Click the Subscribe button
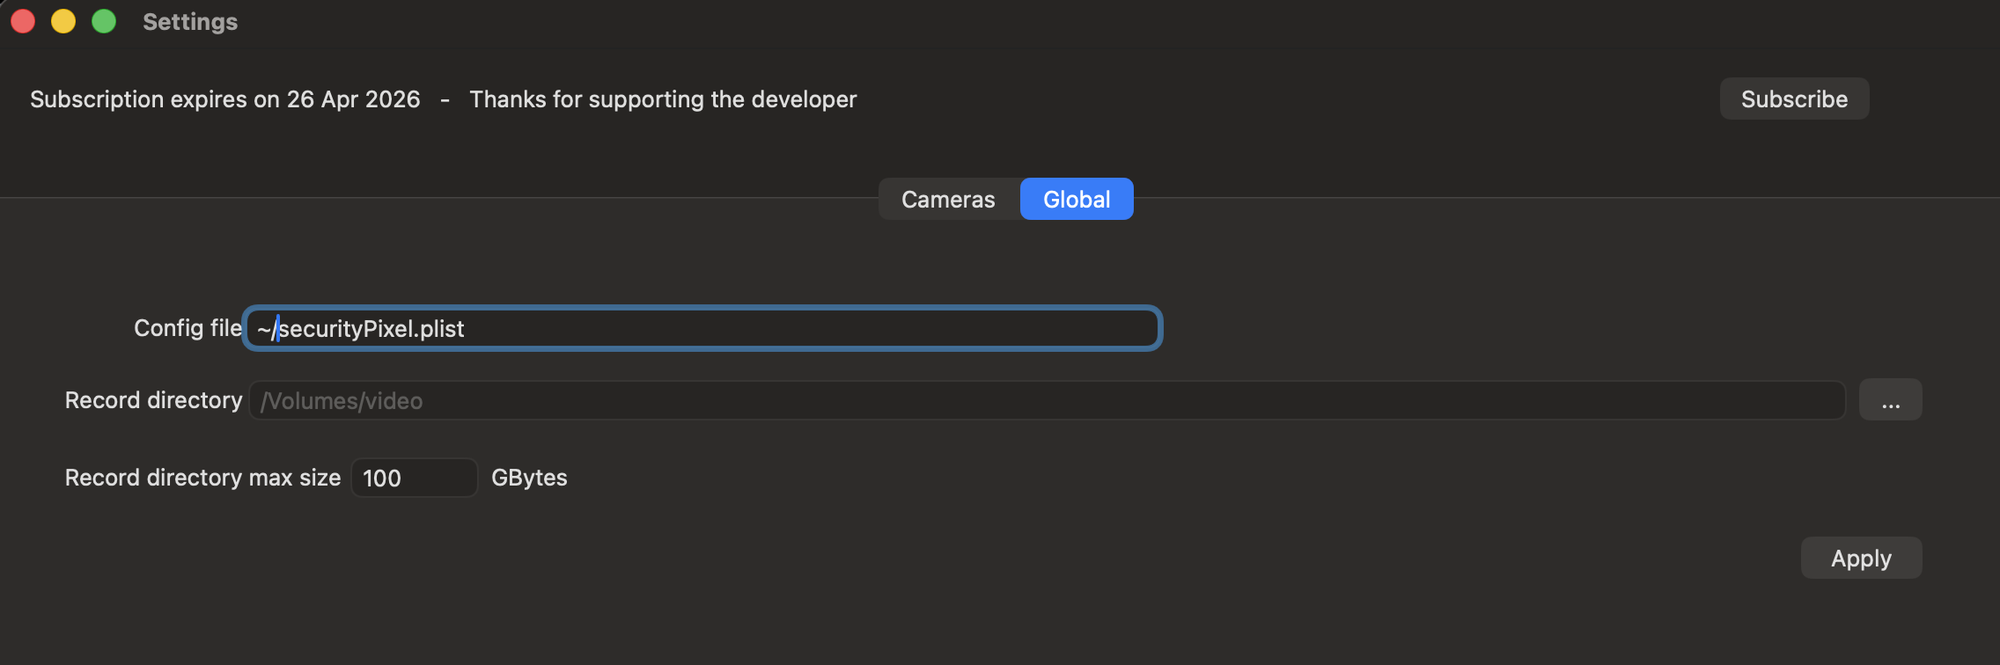This screenshot has height=665, width=2000. [x=1794, y=99]
